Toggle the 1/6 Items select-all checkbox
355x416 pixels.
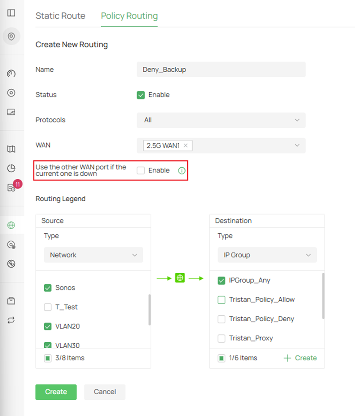tap(221, 358)
